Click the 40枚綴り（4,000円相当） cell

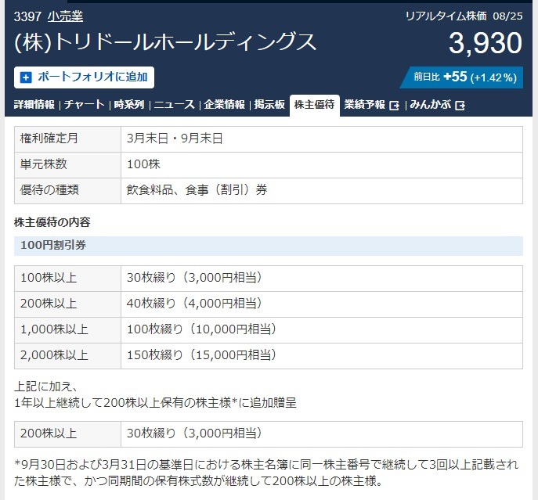pyautogui.click(x=322, y=304)
